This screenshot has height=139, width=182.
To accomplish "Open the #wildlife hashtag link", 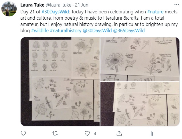I will coord(40,30).
